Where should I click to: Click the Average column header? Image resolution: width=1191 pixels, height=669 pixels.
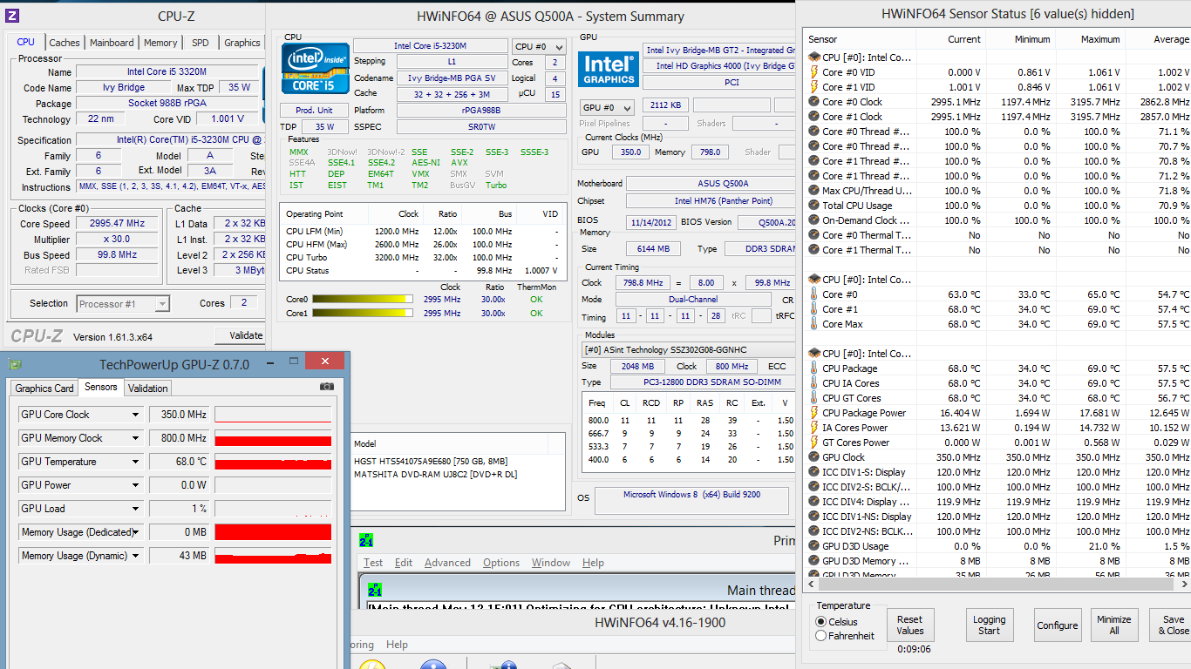(x=1171, y=39)
